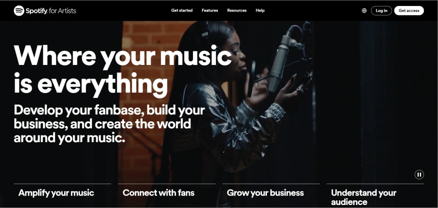
Task: Pause the hero background video
Action: click(x=419, y=175)
